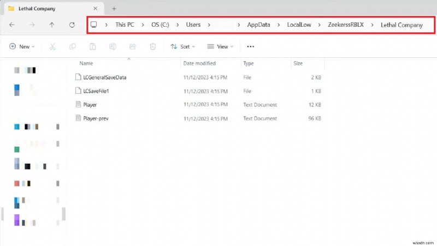This screenshot has width=437, height=246.
Task: Expand the chevron after ZeekerssRBLX
Action: pos(372,25)
